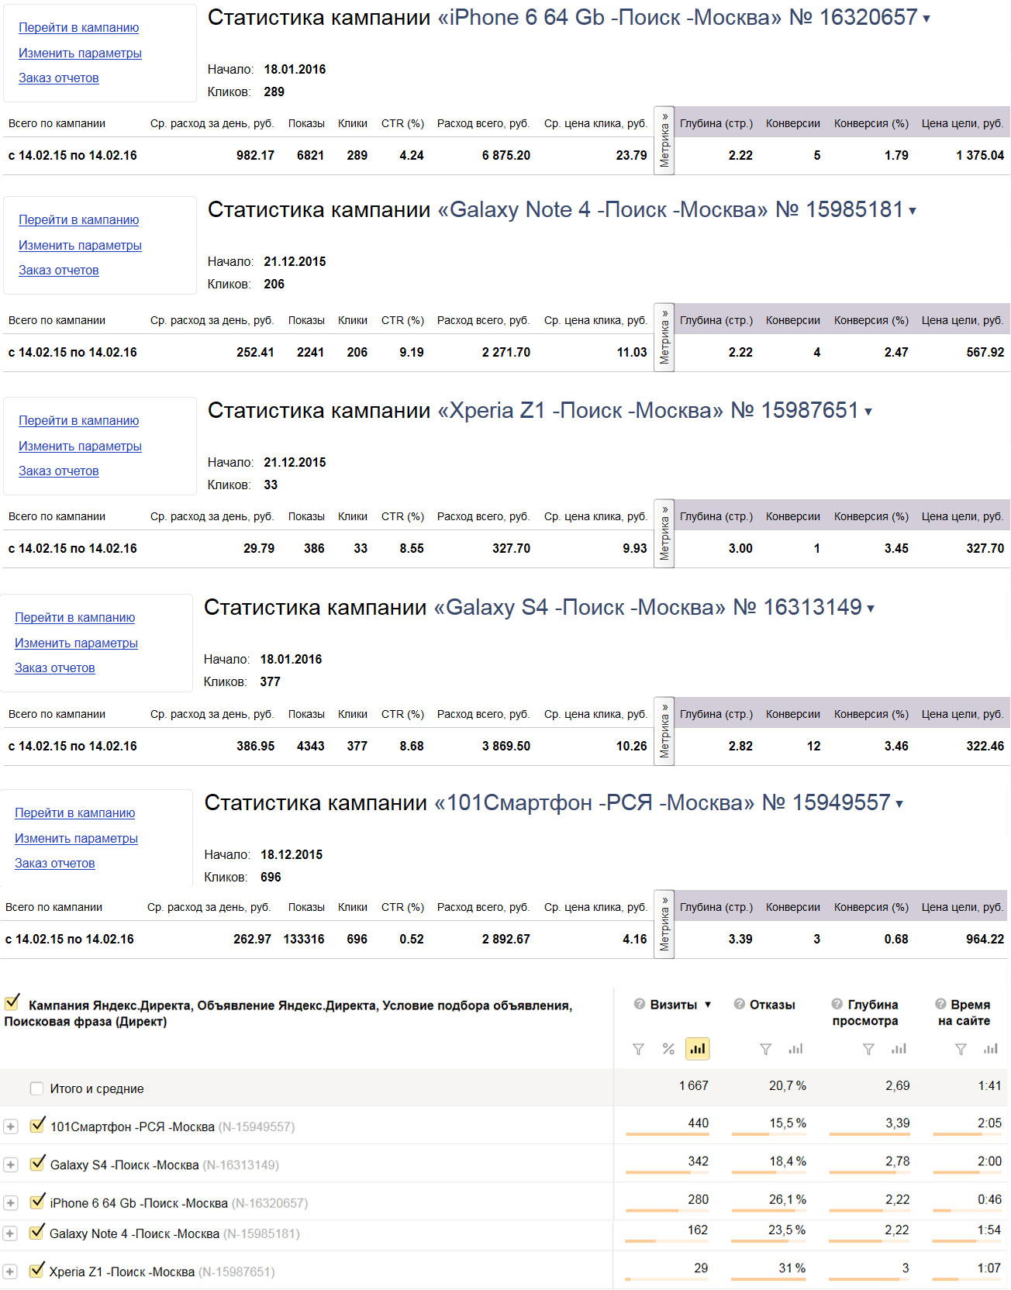Image resolution: width=1011 pixels, height=1290 pixels.
Task: Uncheck the Galaxy S4 -Поиск -Москва row
Action: [37, 1164]
